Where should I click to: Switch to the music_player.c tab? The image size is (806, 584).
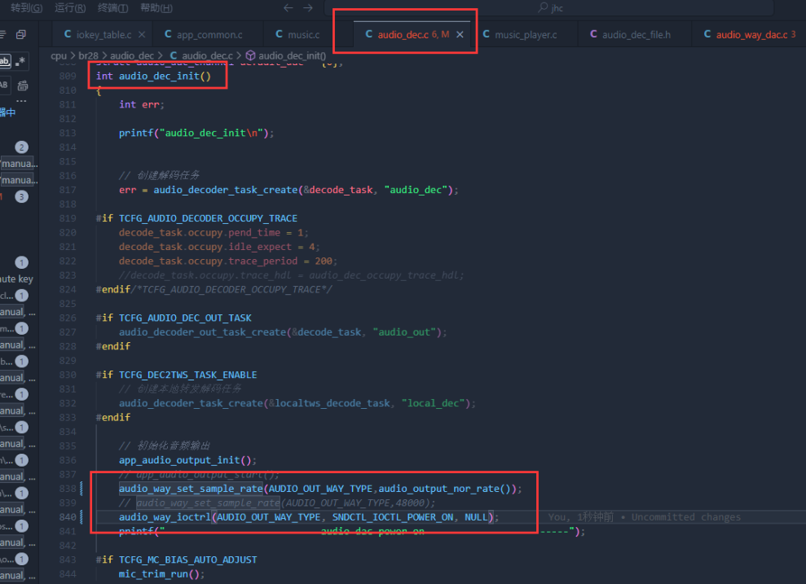click(526, 34)
